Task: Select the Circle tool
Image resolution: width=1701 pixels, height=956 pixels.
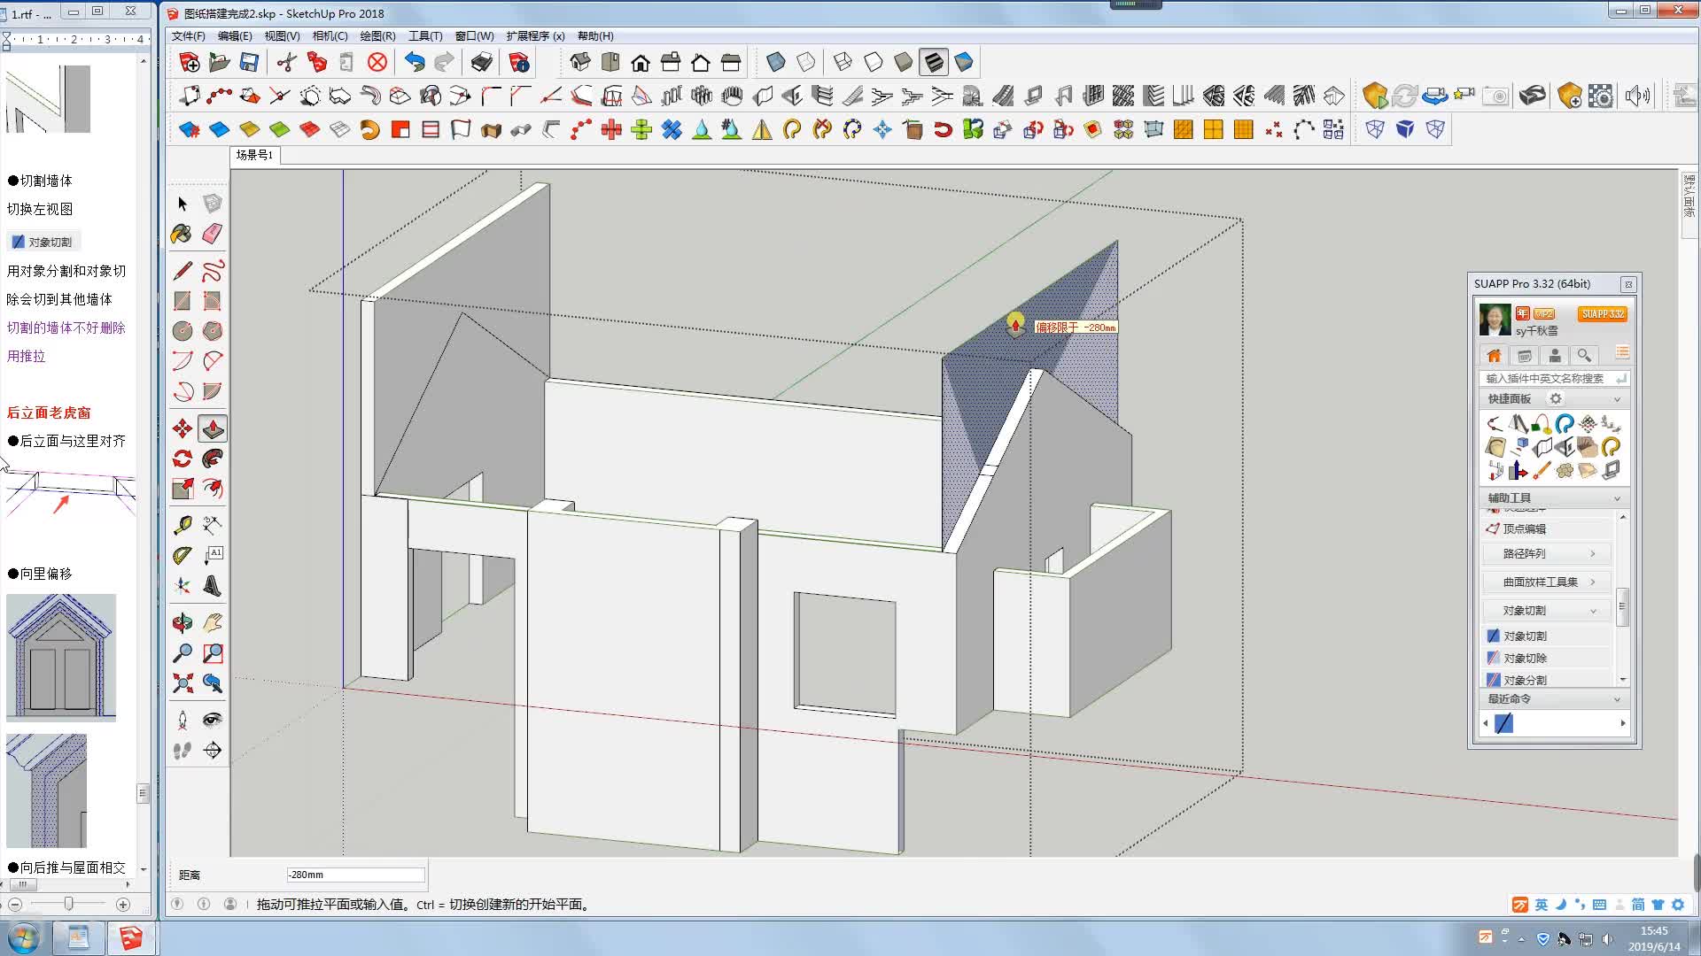Action: coord(183,331)
